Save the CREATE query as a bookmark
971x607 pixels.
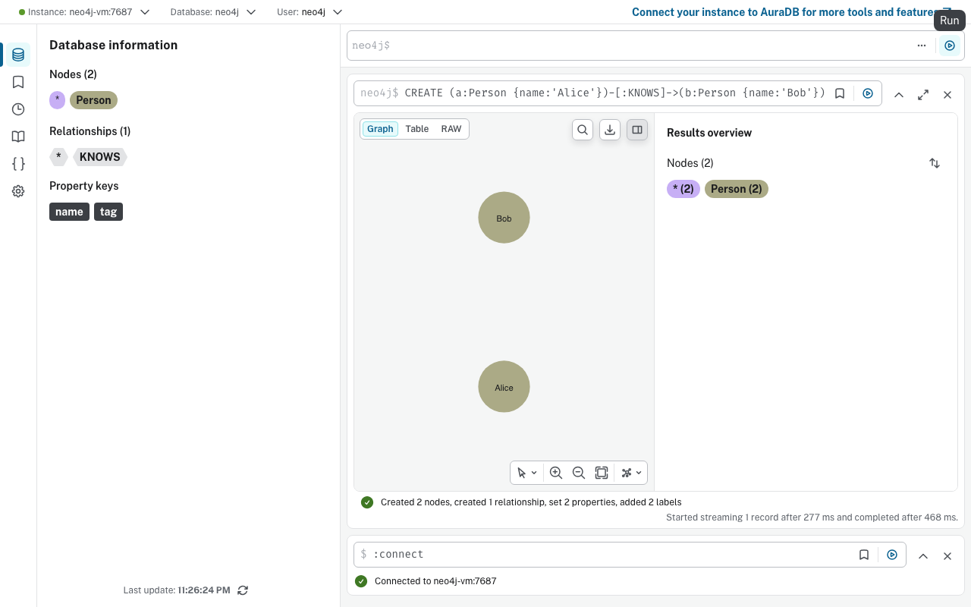(x=840, y=93)
